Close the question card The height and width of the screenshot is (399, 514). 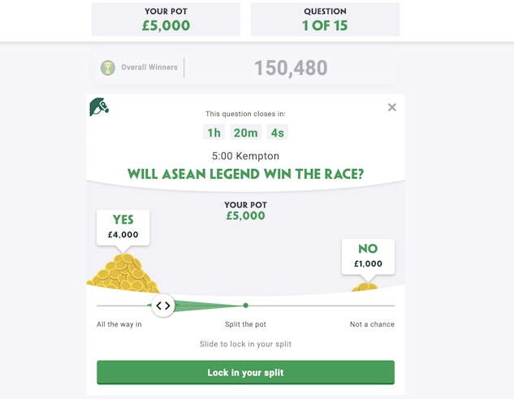pyautogui.click(x=392, y=107)
